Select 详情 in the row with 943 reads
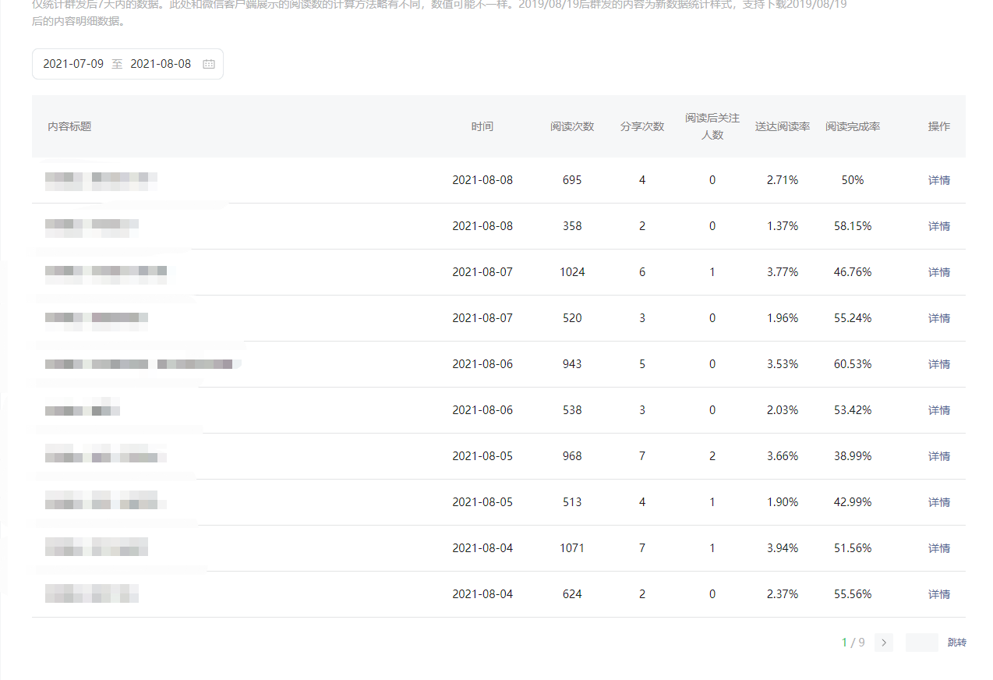Viewport: 993px width, 680px height. tap(938, 364)
